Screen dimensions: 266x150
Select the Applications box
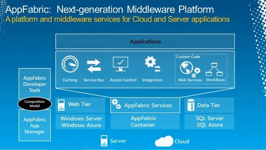click(145, 41)
